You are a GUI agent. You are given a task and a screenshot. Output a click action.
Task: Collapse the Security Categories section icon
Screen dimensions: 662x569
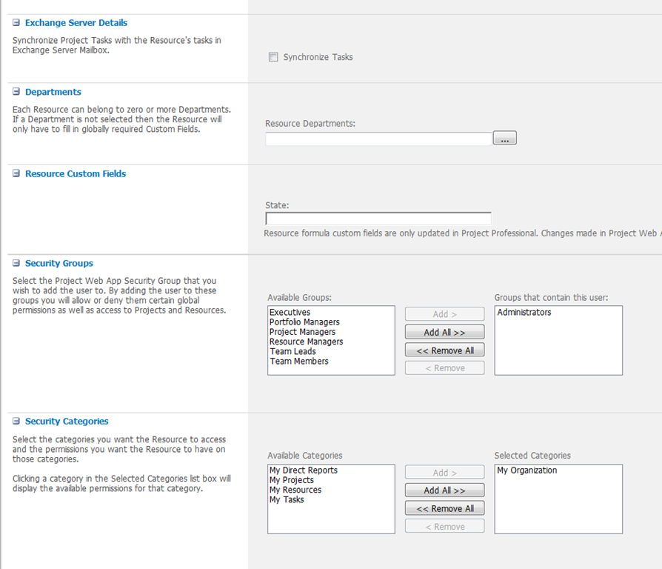(x=16, y=422)
